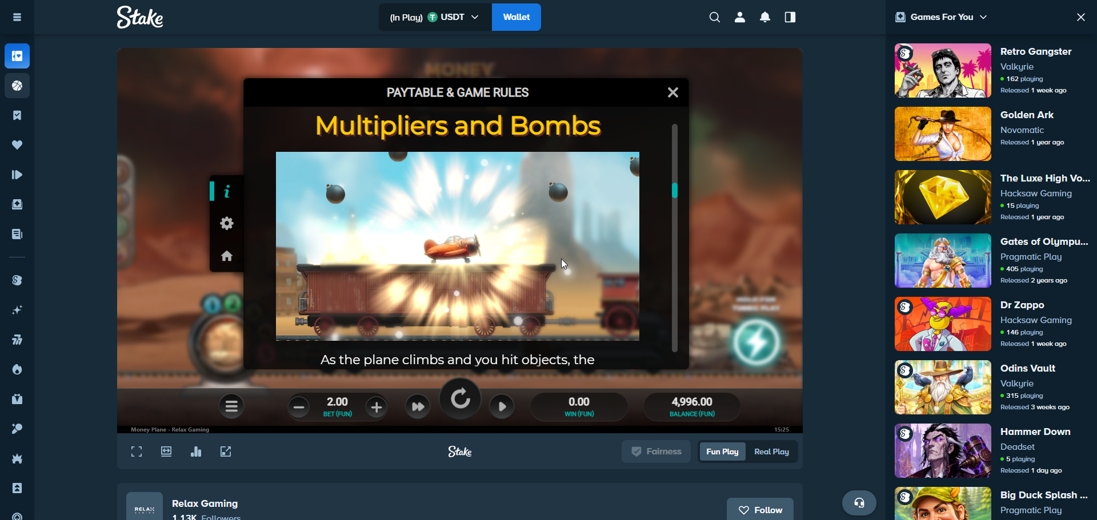
Task: Click the Wallet button
Action: (517, 17)
